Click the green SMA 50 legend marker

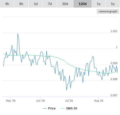coord(63,108)
